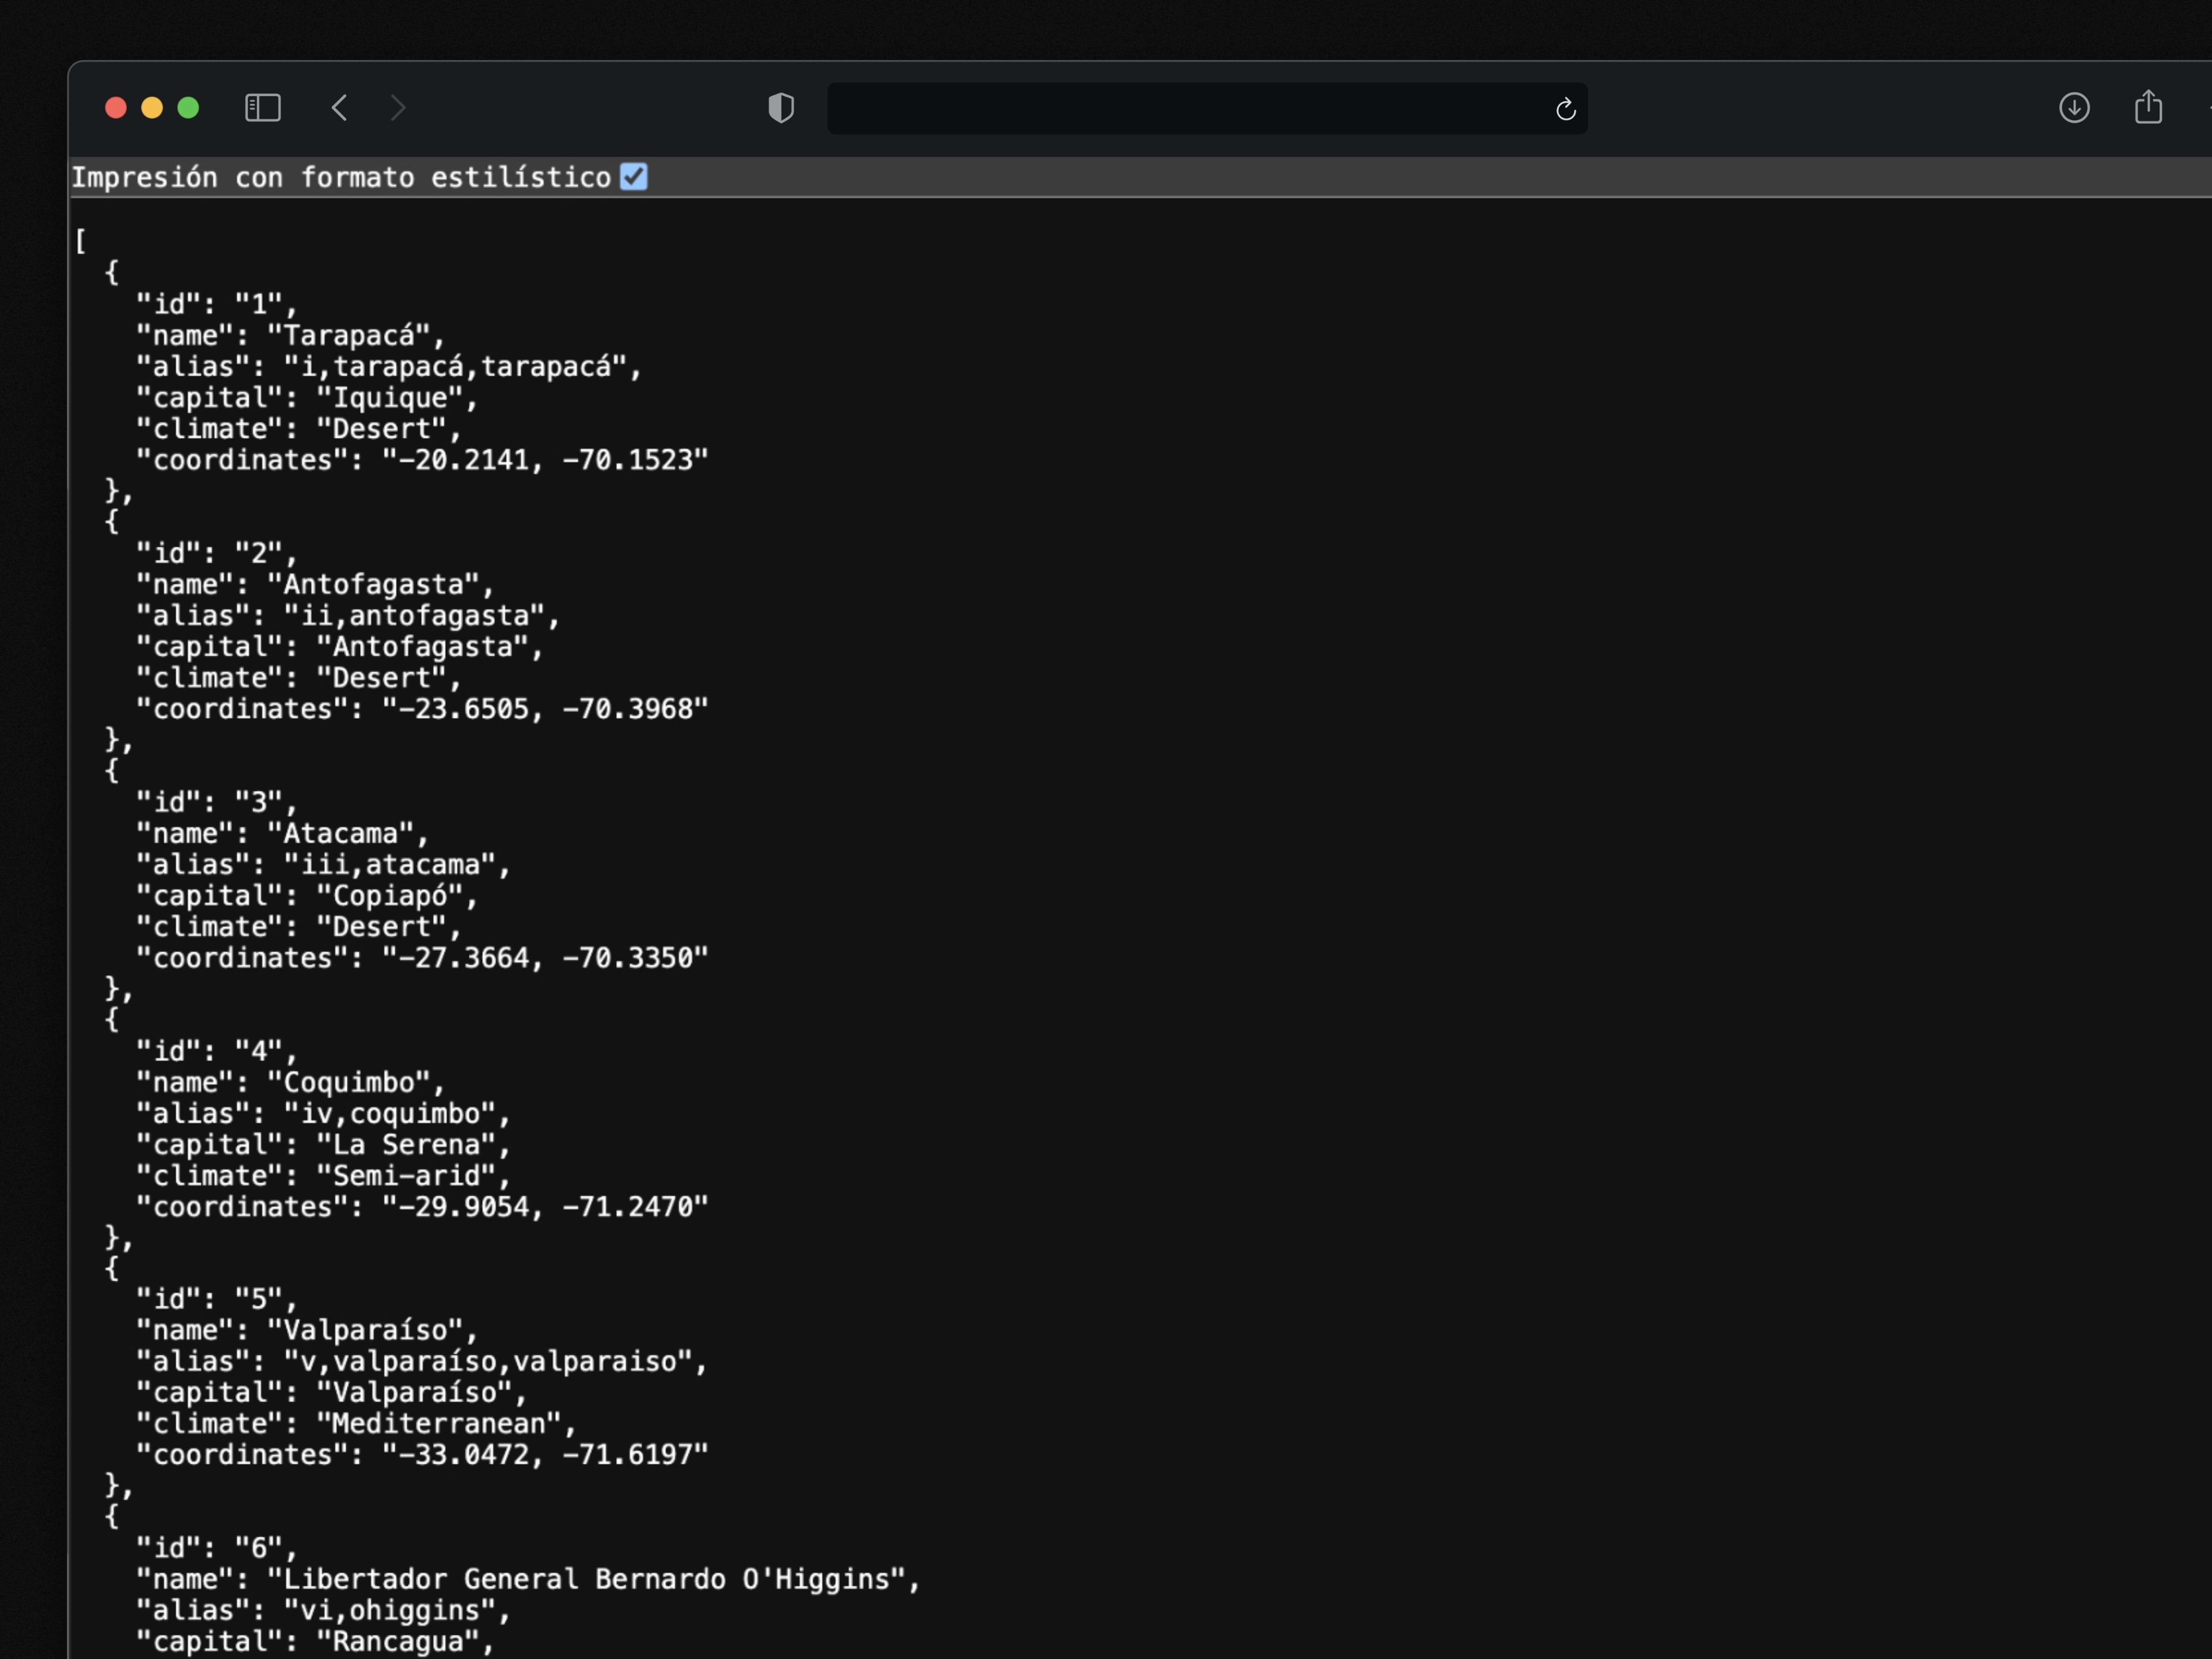Click coordinates "-20.2141, -70.1523"

tap(545, 460)
